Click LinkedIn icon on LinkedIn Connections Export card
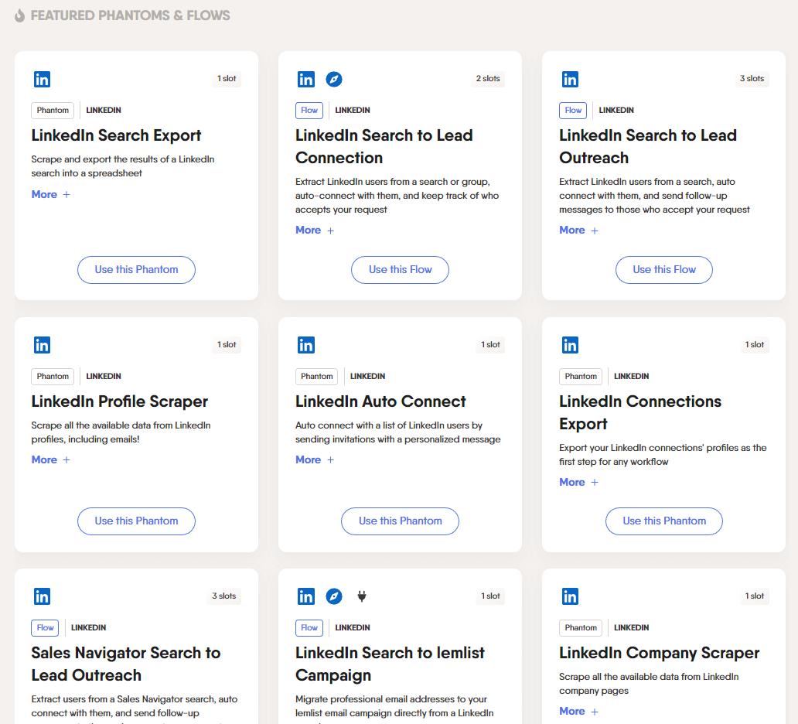The image size is (798, 724). tap(570, 345)
